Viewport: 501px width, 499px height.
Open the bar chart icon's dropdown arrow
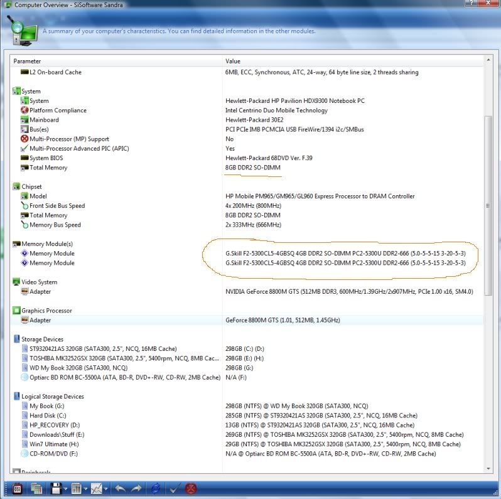[85, 489]
